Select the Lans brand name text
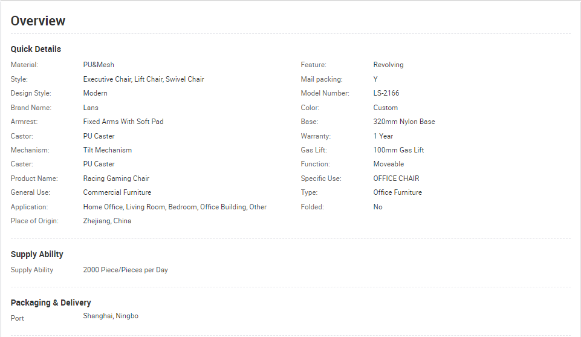The width and height of the screenshot is (581, 337). (91, 108)
